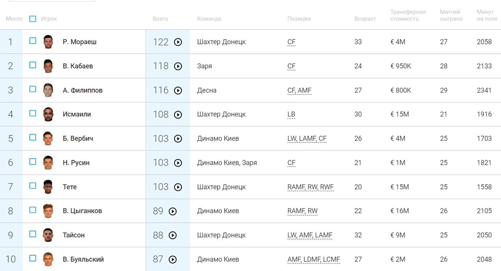Open player profile В. Кабаев

click(x=78, y=66)
